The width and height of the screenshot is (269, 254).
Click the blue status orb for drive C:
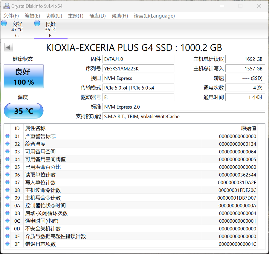[4, 23]
